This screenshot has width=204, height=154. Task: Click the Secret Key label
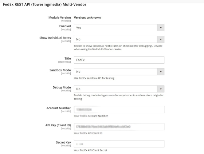[63, 142]
